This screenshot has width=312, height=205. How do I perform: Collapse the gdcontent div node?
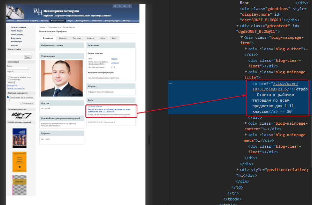[237, 26]
